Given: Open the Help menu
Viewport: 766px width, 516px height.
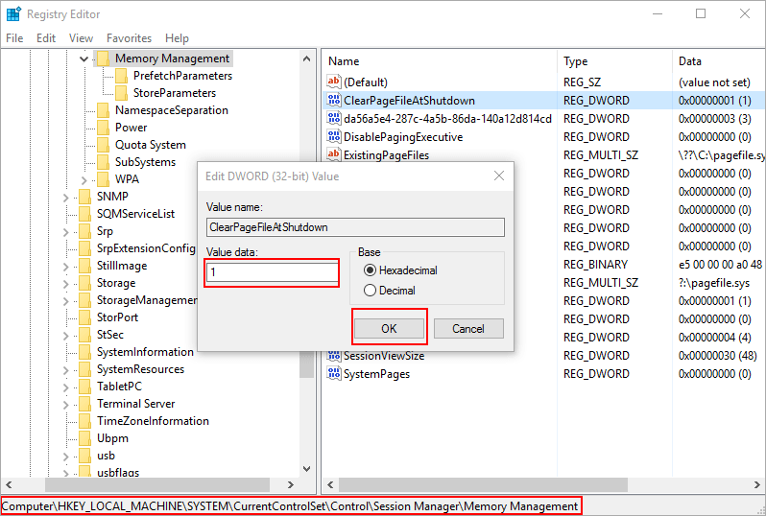Looking at the screenshot, I should [x=177, y=38].
